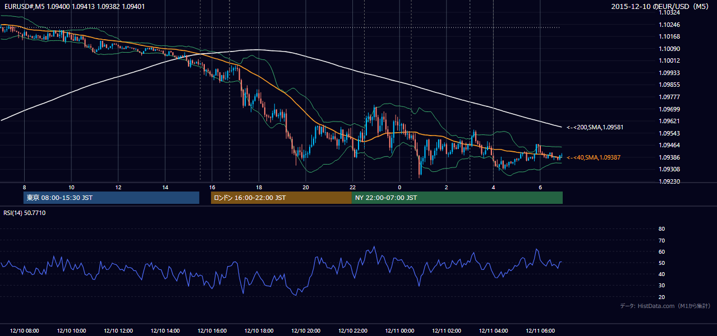The width and height of the screenshot is (717, 336).
Task: Click the HistData.com data source credit
Action: (665, 306)
